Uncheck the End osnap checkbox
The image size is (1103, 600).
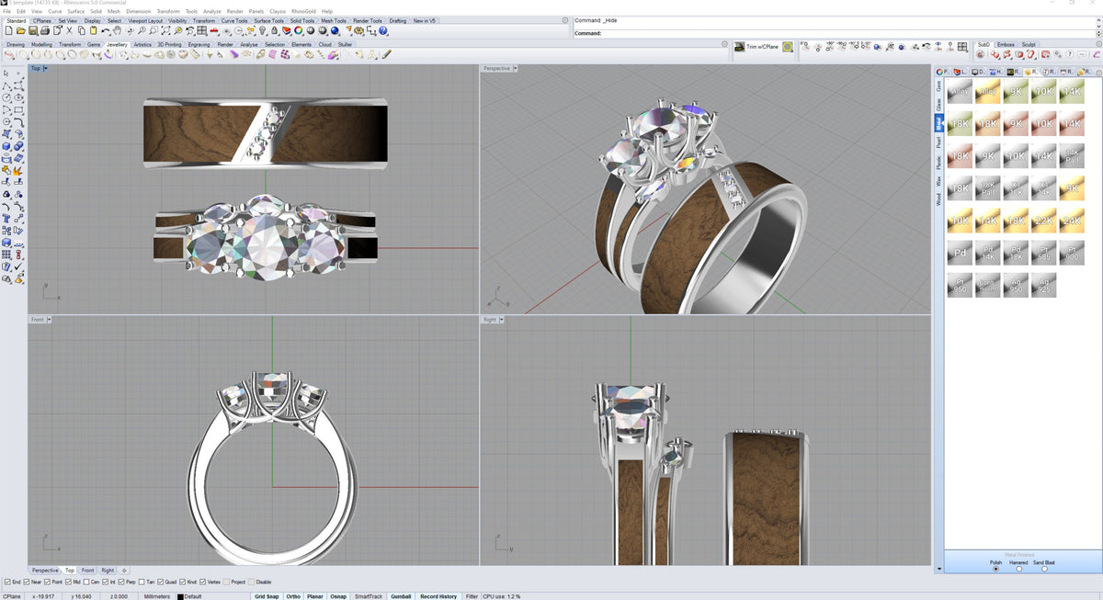tap(8, 582)
